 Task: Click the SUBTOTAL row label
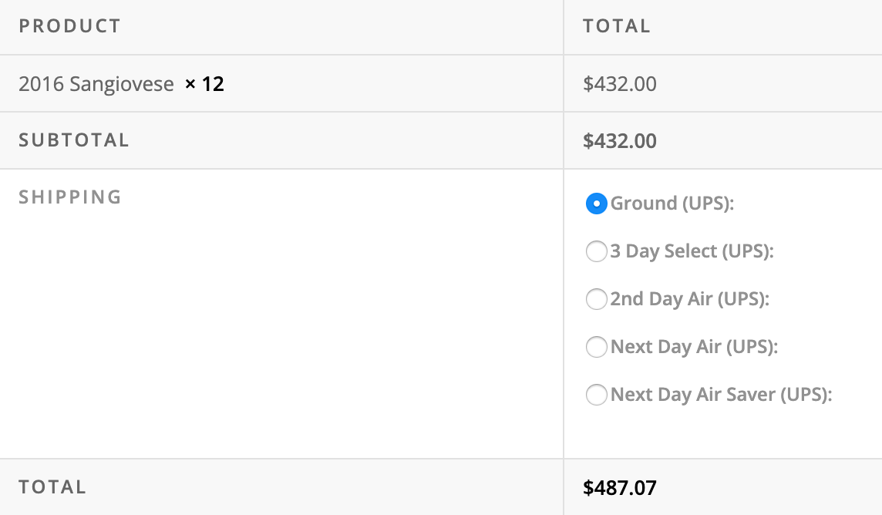[74, 140]
